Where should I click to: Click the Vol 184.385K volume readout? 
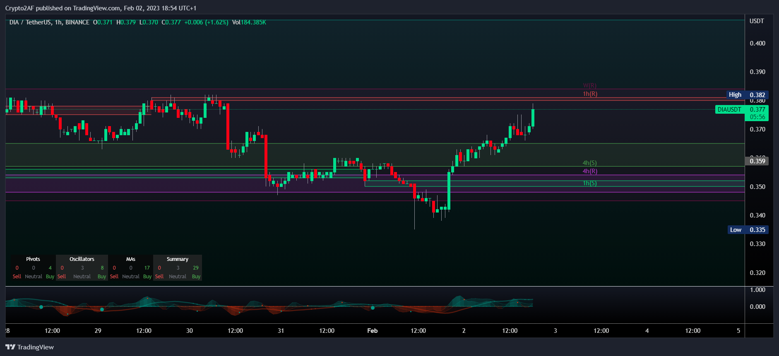pyautogui.click(x=249, y=22)
